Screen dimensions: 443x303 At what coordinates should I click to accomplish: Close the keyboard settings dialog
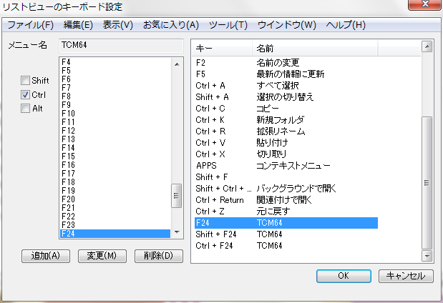pyautogui.click(x=424, y=4)
